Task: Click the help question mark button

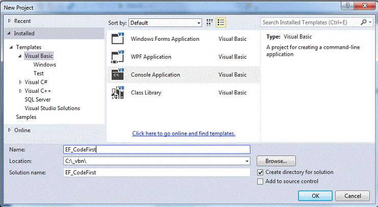Action: (347, 5)
